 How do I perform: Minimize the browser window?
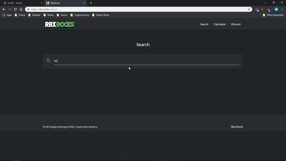point(265,3)
